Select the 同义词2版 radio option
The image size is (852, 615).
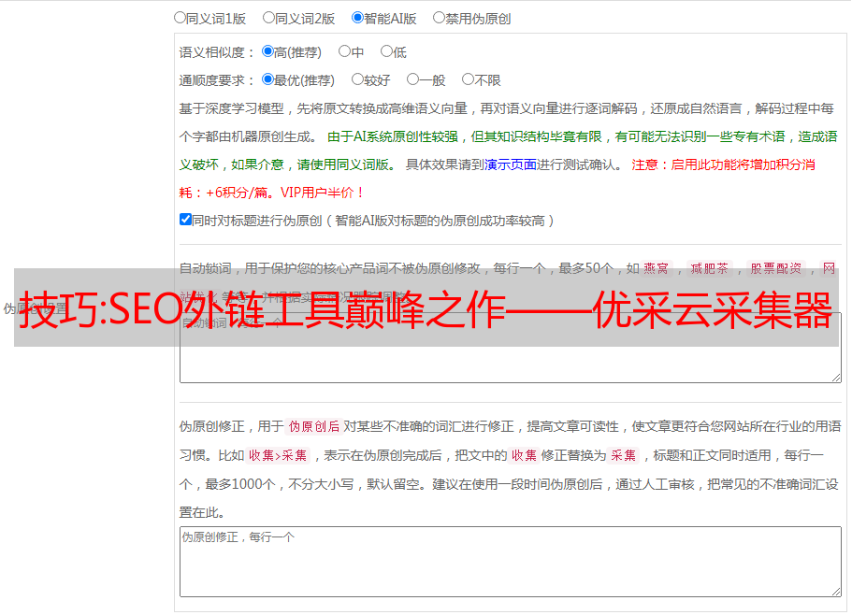tap(268, 18)
